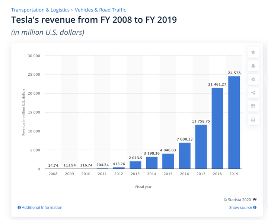Click the flag icon beside Statista 2020
268x220 pixels.
tap(255, 199)
